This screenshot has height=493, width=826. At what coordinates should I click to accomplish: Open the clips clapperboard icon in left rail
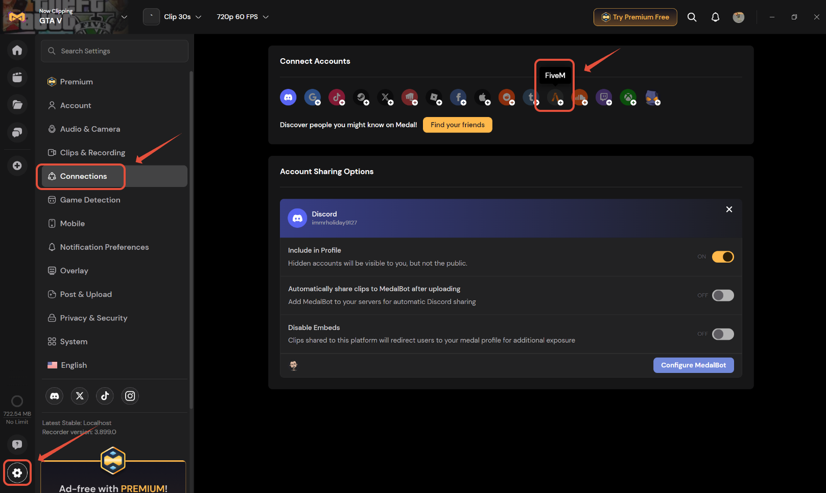[17, 77]
